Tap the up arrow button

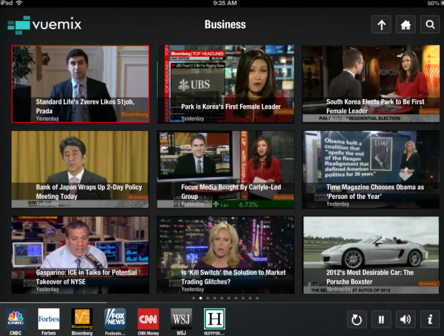click(382, 24)
